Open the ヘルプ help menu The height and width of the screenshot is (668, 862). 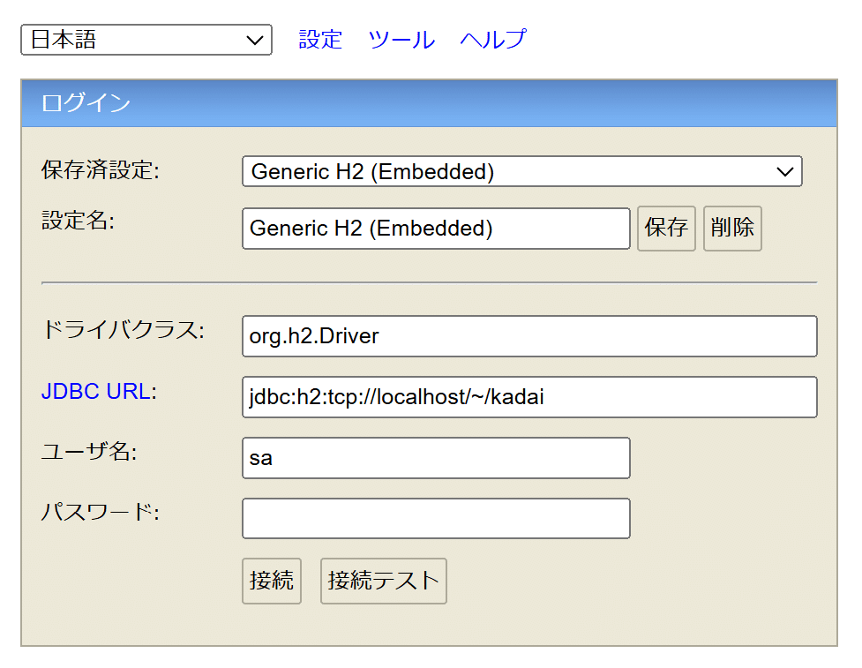[x=491, y=39]
